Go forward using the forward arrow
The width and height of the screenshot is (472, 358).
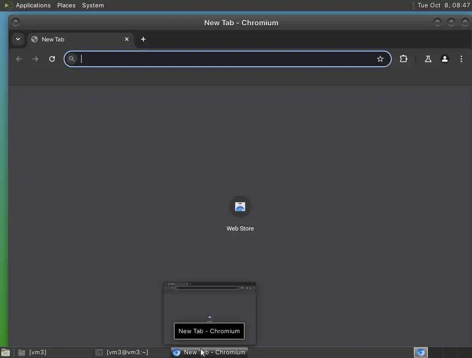coord(35,59)
